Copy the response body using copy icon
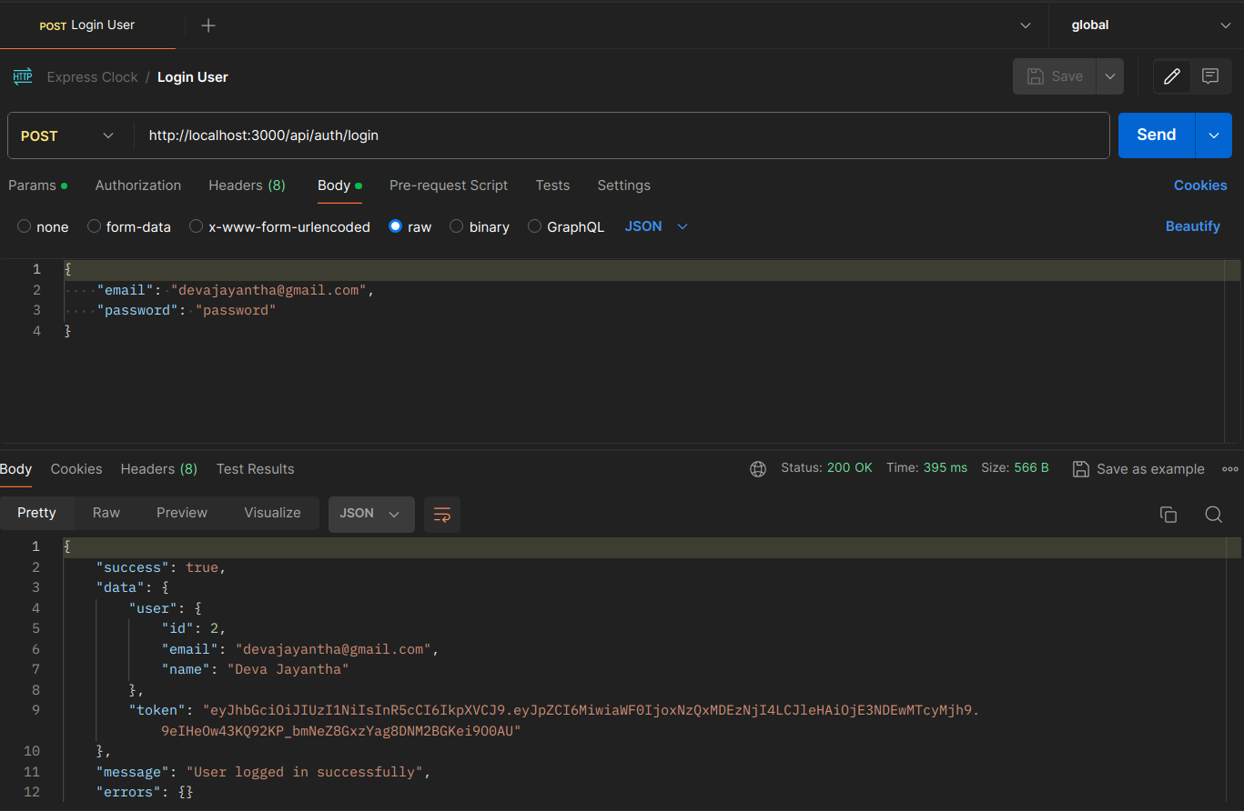 tap(1168, 514)
